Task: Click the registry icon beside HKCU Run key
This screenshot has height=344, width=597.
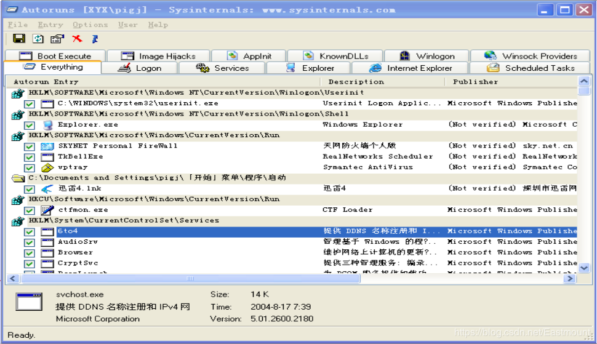Action: click(18, 200)
